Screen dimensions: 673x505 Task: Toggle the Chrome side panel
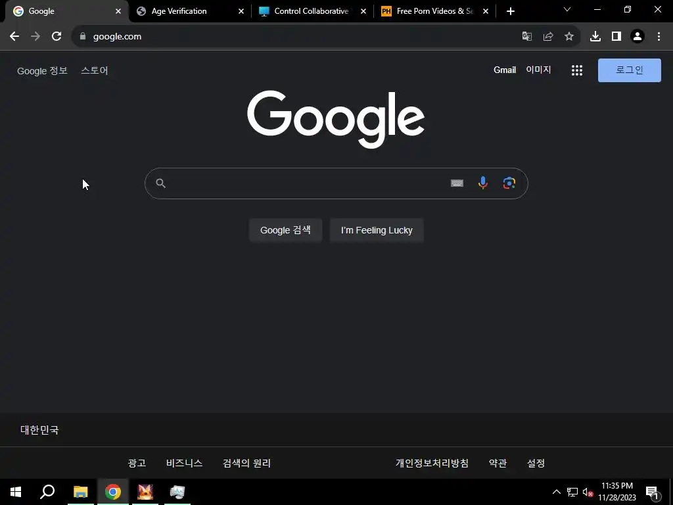point(616,37)
